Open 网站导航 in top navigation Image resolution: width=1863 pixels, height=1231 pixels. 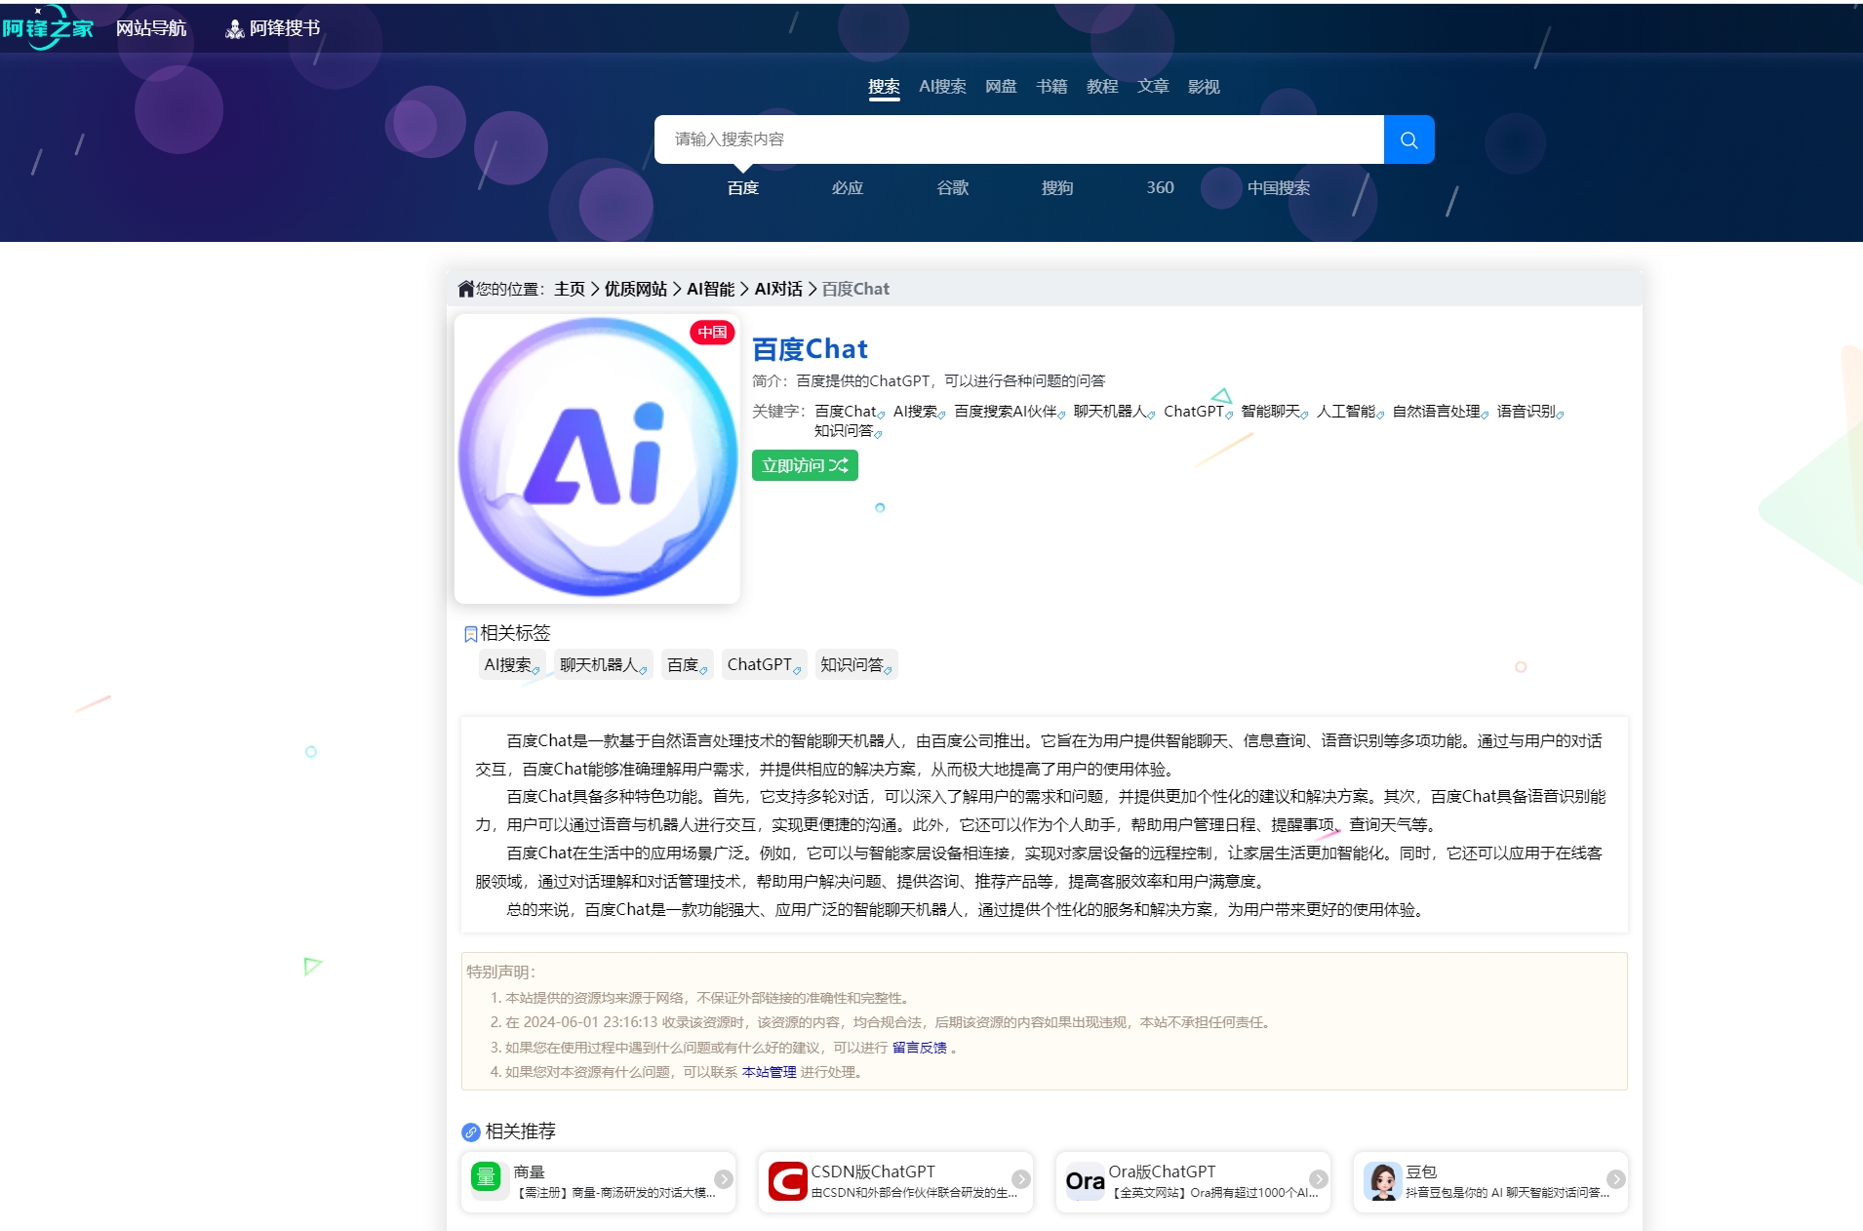pos(151,28)
